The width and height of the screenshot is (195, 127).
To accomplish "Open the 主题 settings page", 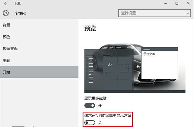I will pos(39,60).
